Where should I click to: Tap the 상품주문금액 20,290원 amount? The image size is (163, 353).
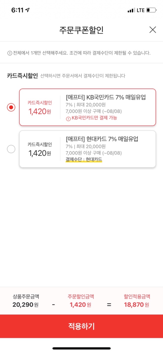tap(26, 305)
